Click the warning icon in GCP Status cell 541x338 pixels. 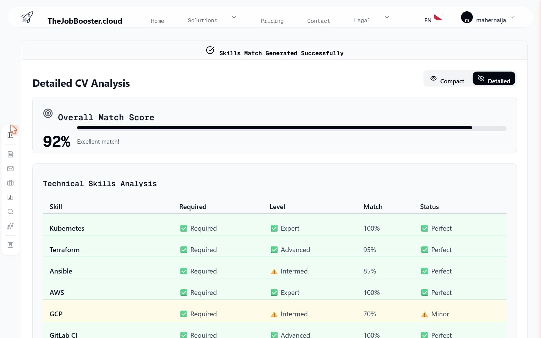pyautogui.click(x=425, y=314)
